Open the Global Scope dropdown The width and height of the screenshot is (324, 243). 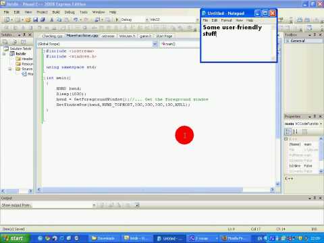coord(155,44)
